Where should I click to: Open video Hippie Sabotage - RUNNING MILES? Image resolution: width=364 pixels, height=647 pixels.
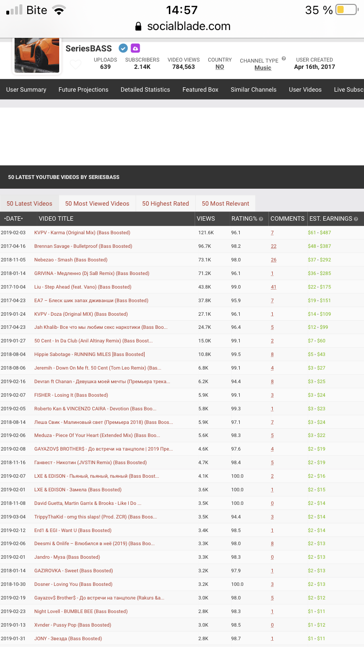[90, 355]
